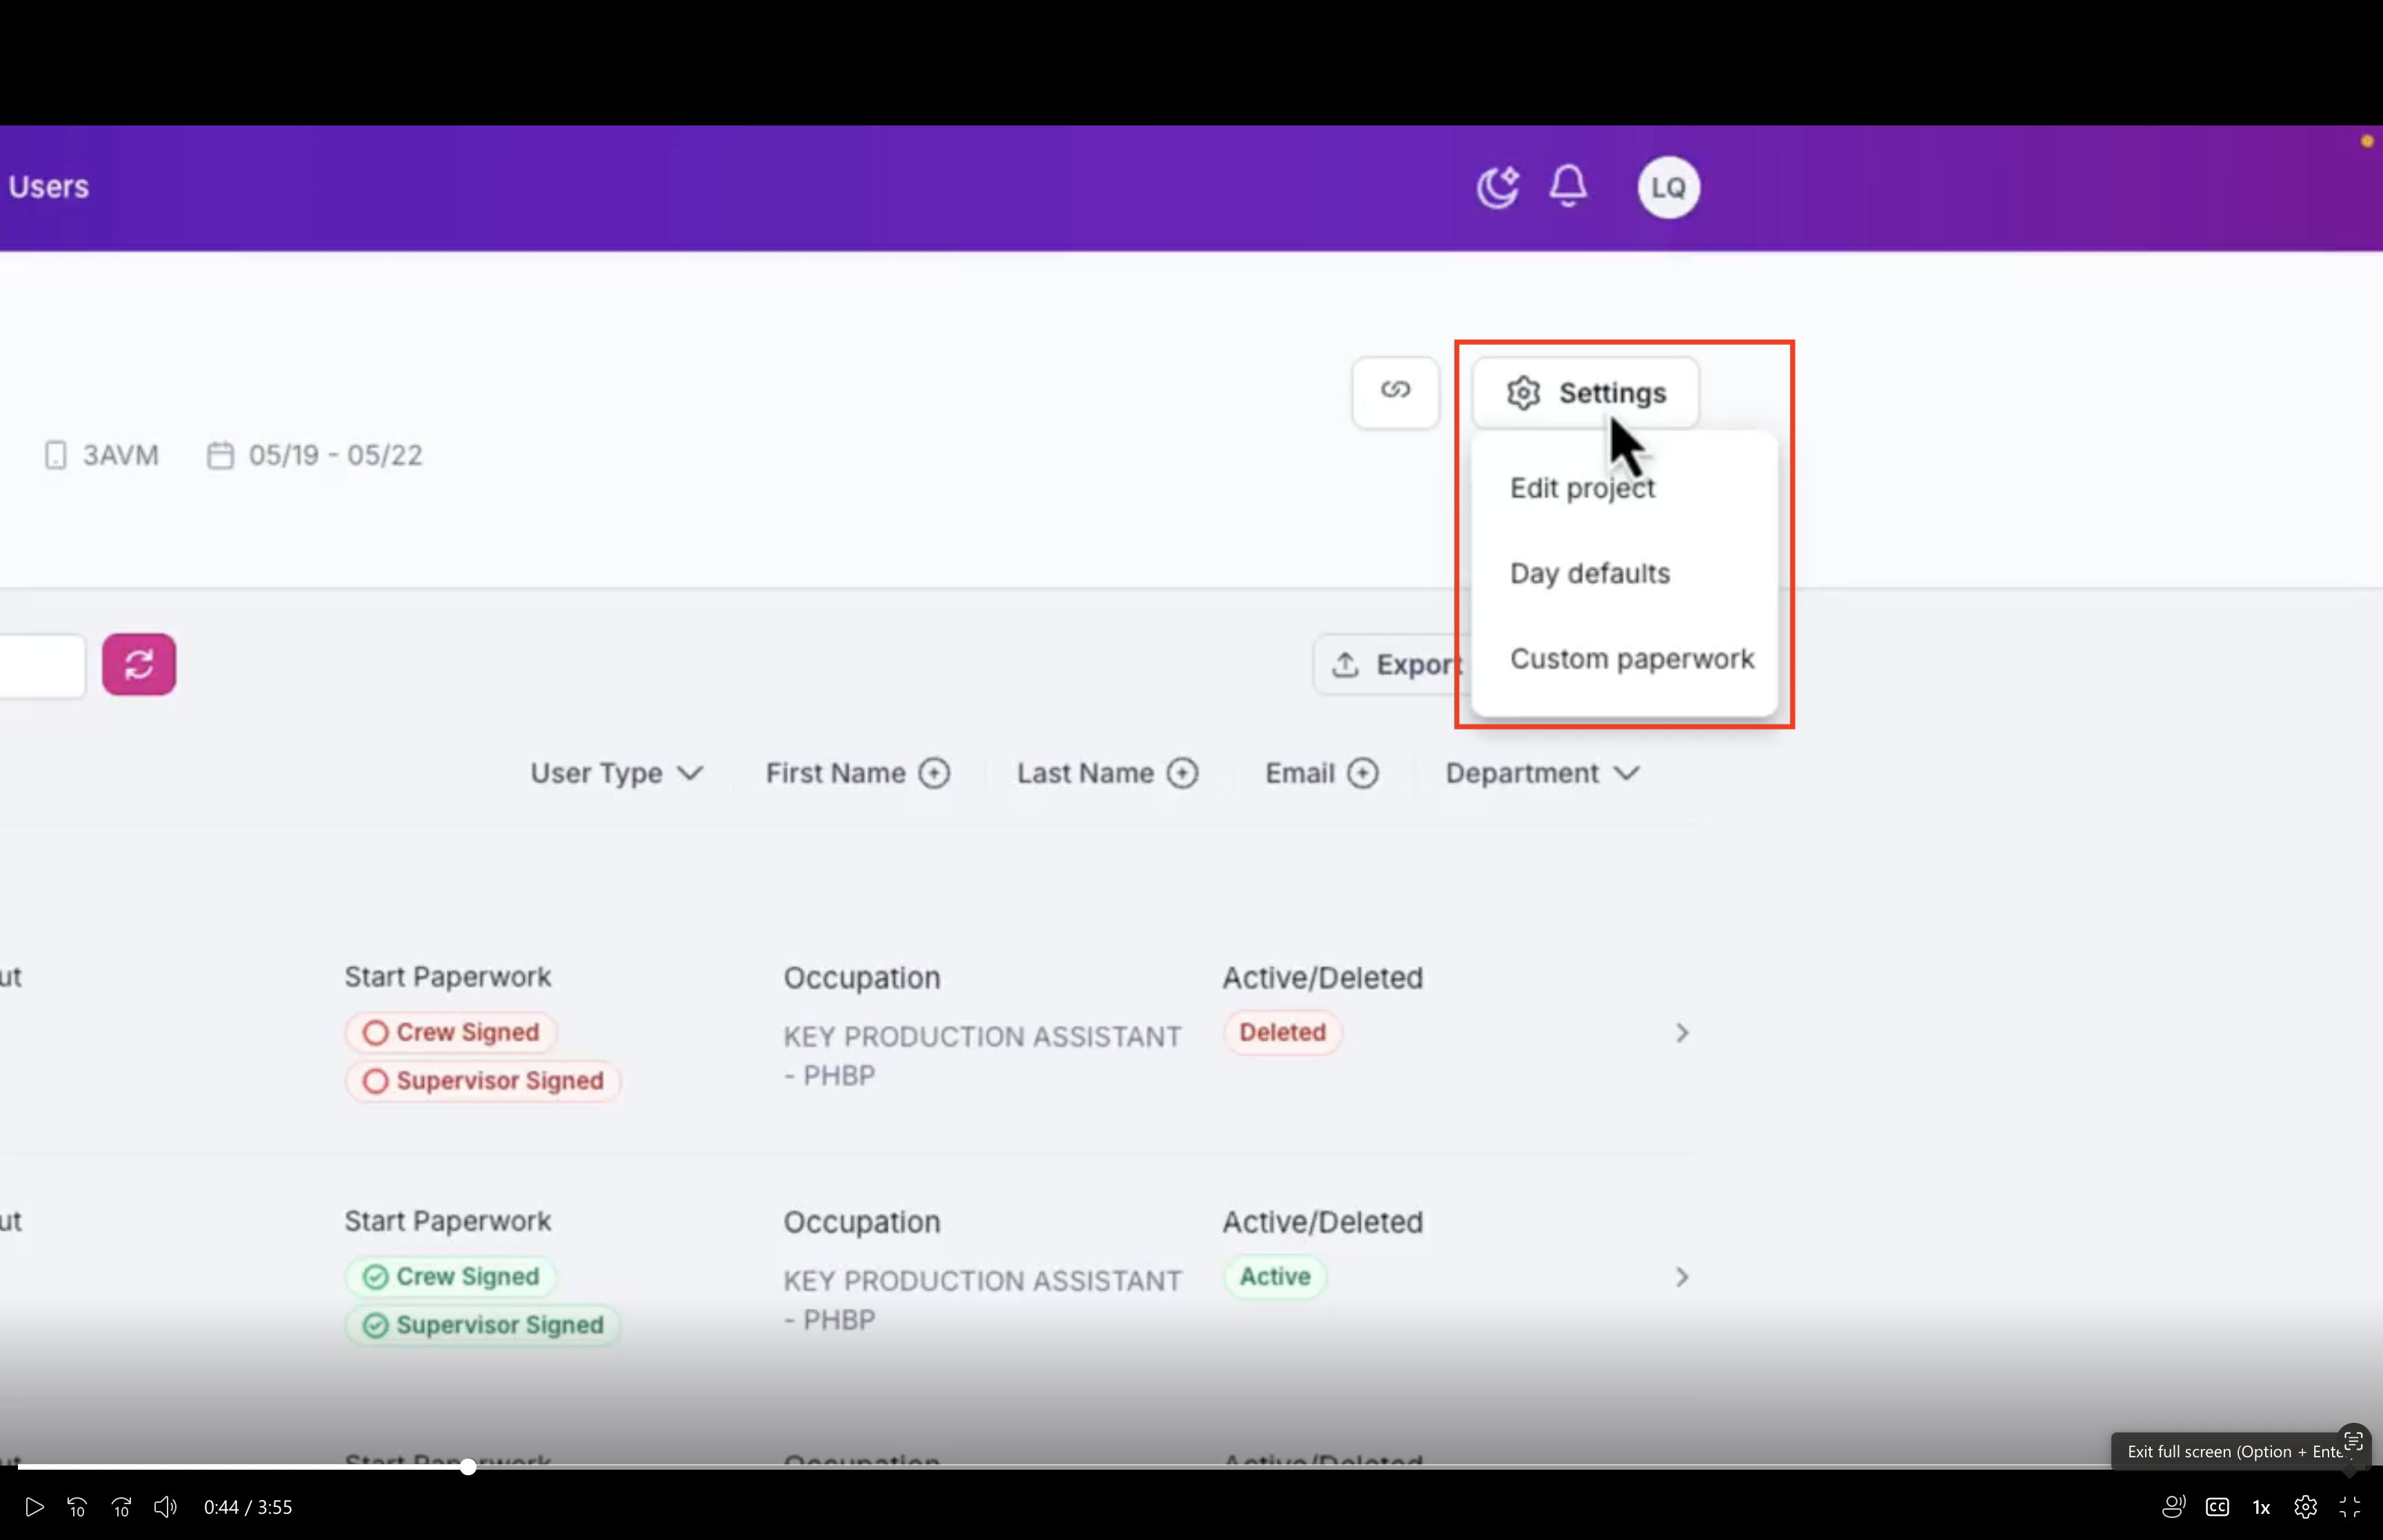Image resolution: width=2383 pixels, height=1540 pixels.
Task: Open the audio track people icon
Action: click(x=2173, y=1507)
